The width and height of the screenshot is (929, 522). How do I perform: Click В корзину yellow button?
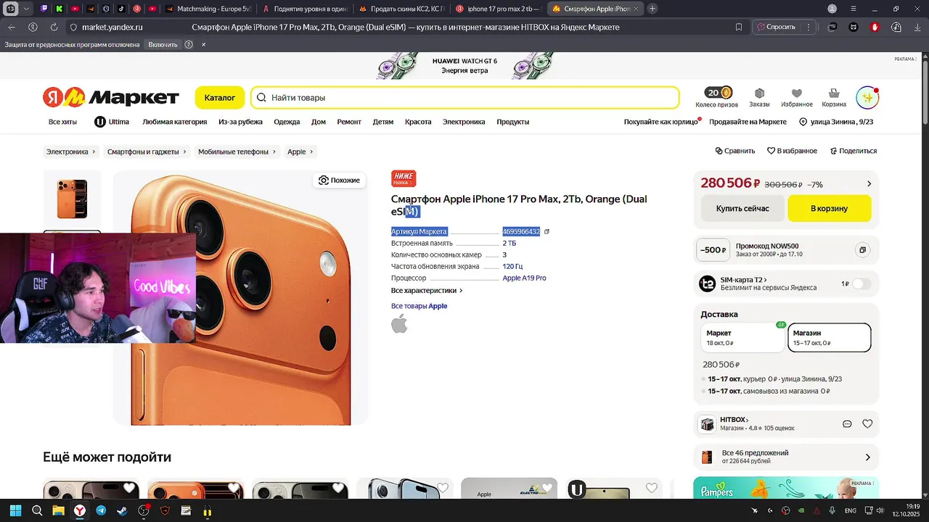pos(829,208)
